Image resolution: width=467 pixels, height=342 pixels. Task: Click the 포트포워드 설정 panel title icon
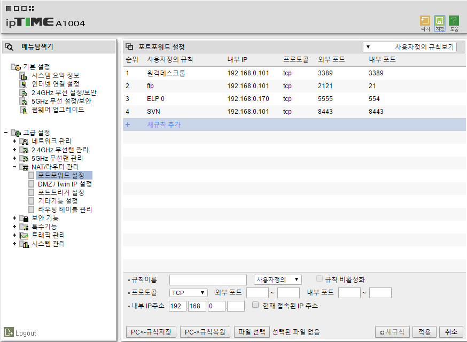(x=129, y=46)
